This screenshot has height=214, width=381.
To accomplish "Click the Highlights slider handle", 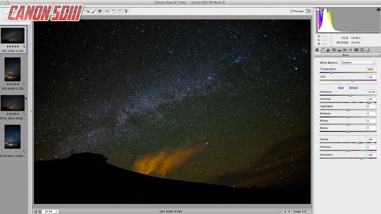I will (x=348, y=110).
